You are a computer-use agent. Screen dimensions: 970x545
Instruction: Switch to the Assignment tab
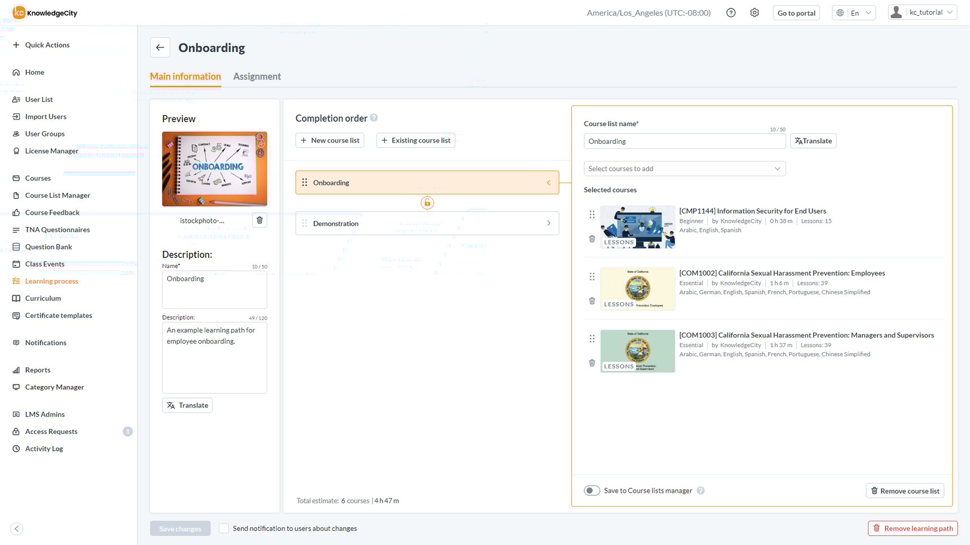[x=257, y=76]
